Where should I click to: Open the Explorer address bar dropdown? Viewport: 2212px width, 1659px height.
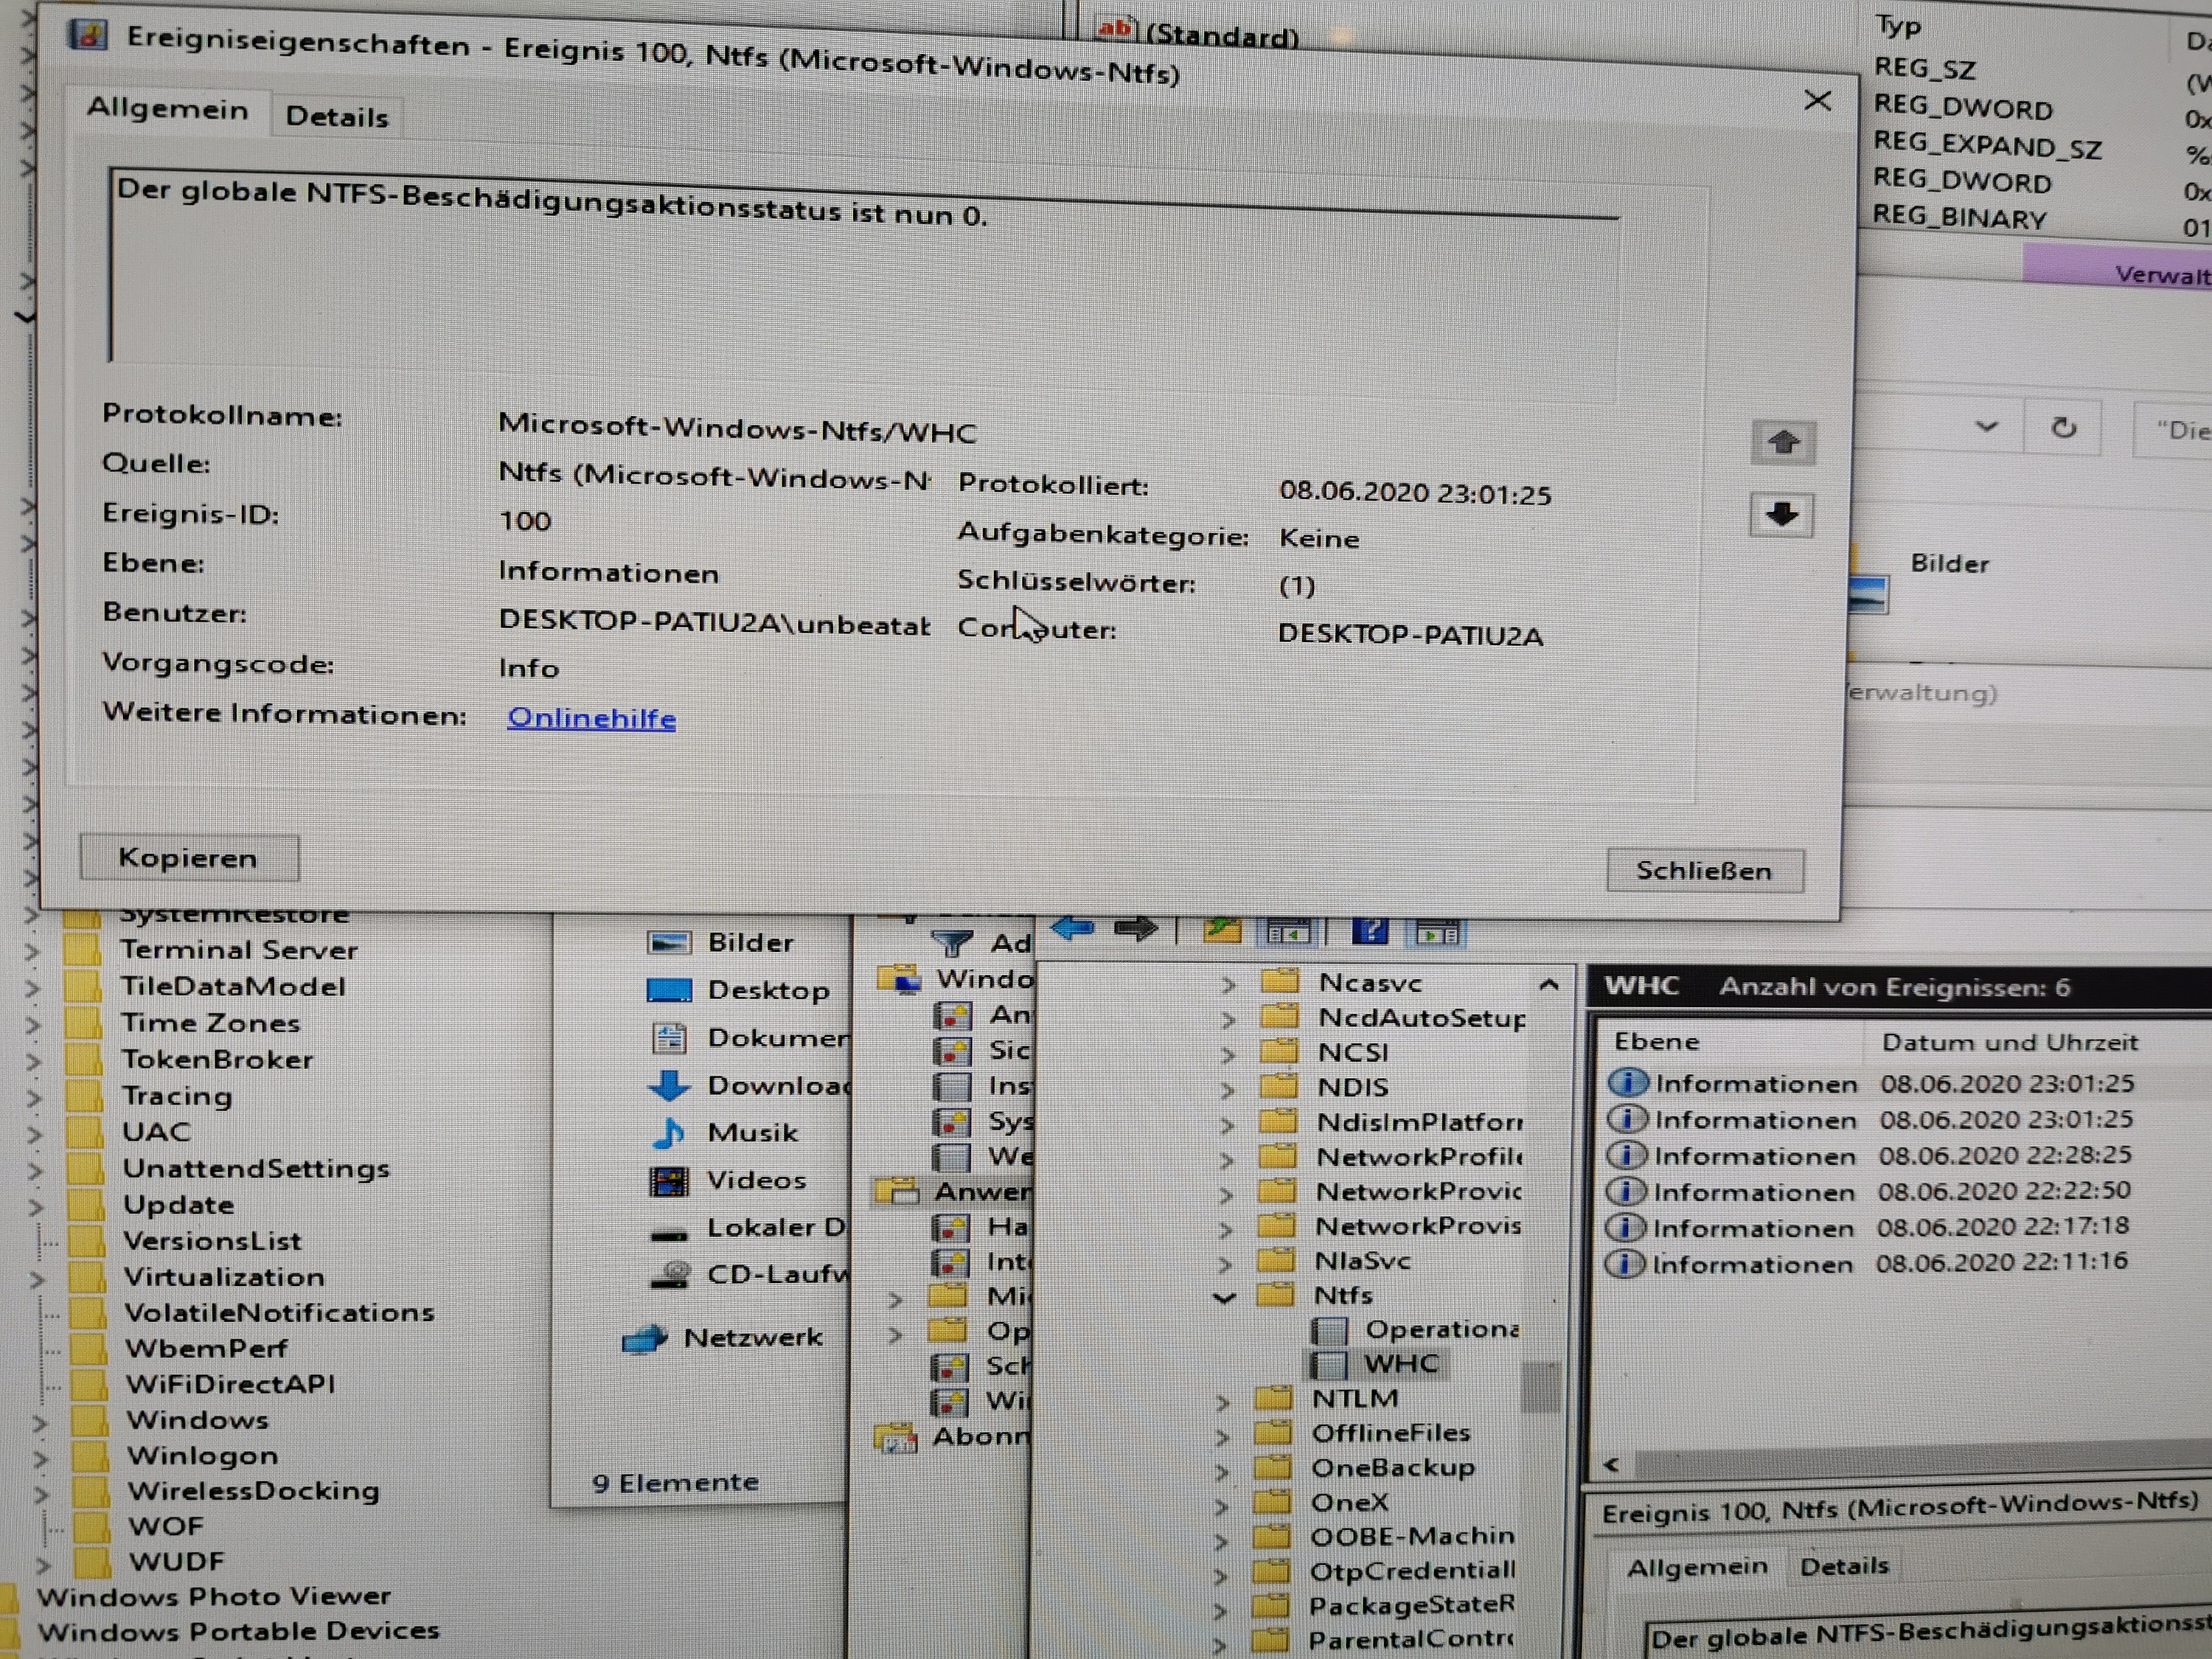(1987, 427)
